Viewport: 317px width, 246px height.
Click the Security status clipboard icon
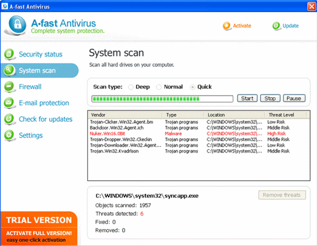(9, 54)
